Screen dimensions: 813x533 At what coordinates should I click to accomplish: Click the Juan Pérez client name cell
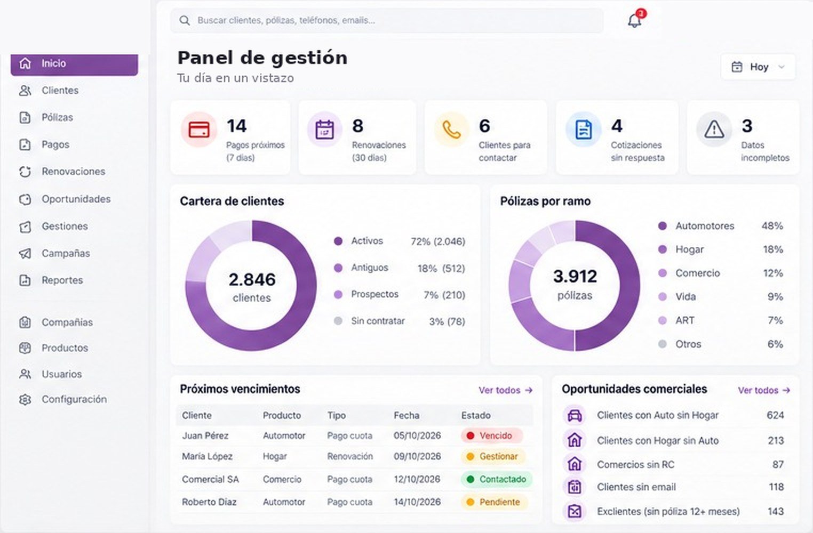click(205, 435)
